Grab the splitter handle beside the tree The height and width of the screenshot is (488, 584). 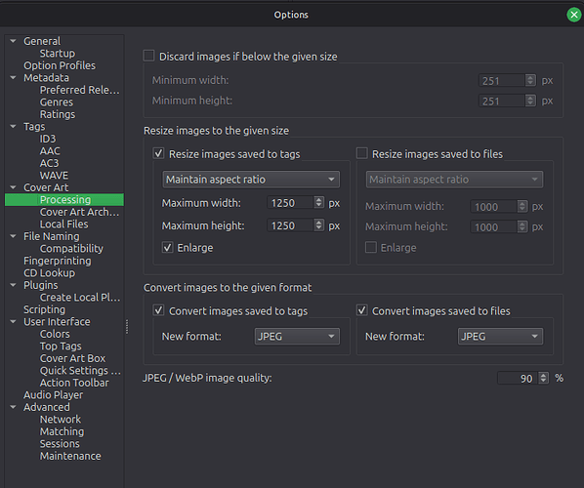coord(127,327)
